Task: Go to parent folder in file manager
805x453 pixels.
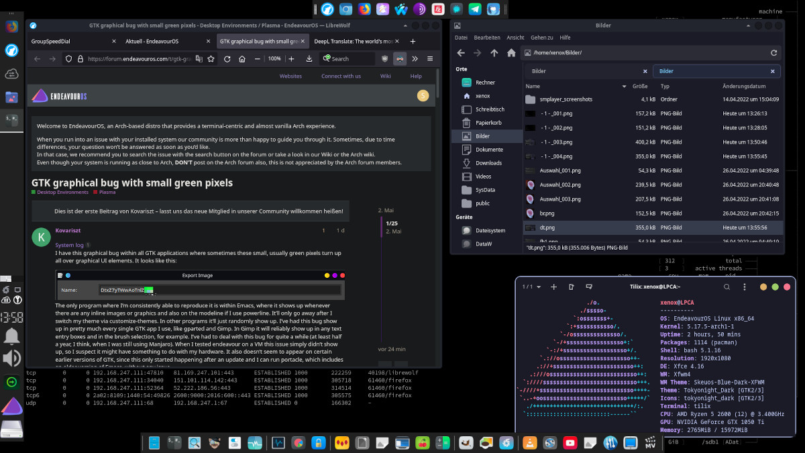Action: [494, 52]
